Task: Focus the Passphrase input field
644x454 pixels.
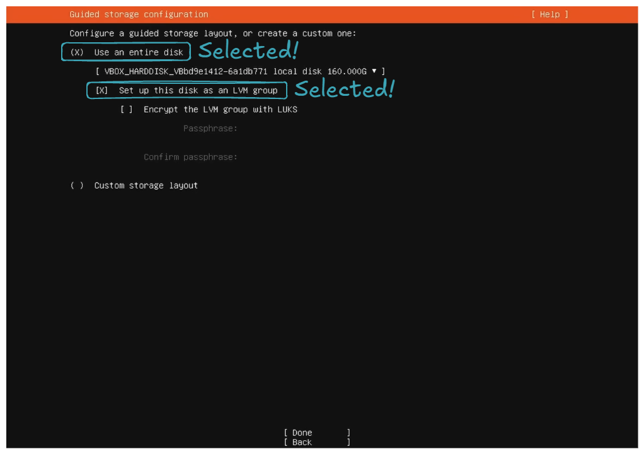Action: coord(302,129)
